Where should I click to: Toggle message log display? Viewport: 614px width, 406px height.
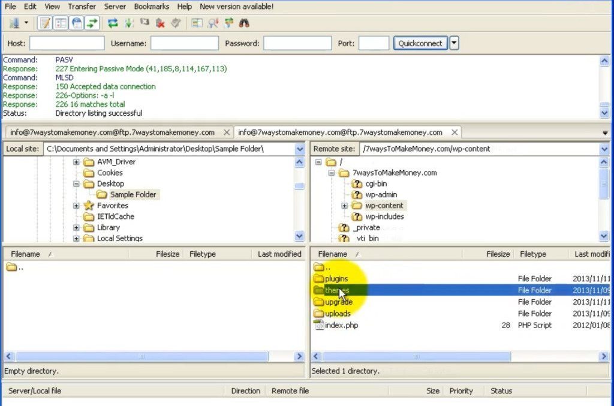coord(44,23)
